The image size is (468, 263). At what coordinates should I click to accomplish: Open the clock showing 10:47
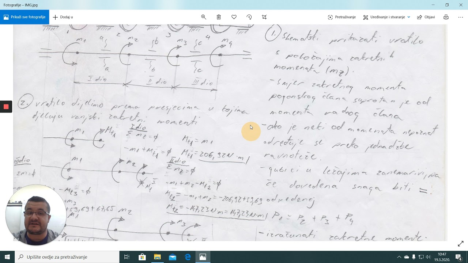click(442, 257)
